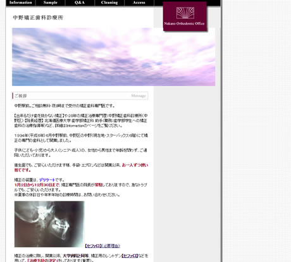Click the paragraph starting with 1994年
Viewport: 291px width, 262px height.
pos(81,138)
